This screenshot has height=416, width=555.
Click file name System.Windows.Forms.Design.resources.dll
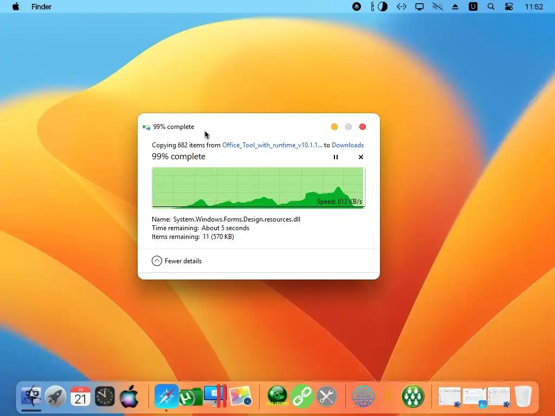tap(237, 219)
